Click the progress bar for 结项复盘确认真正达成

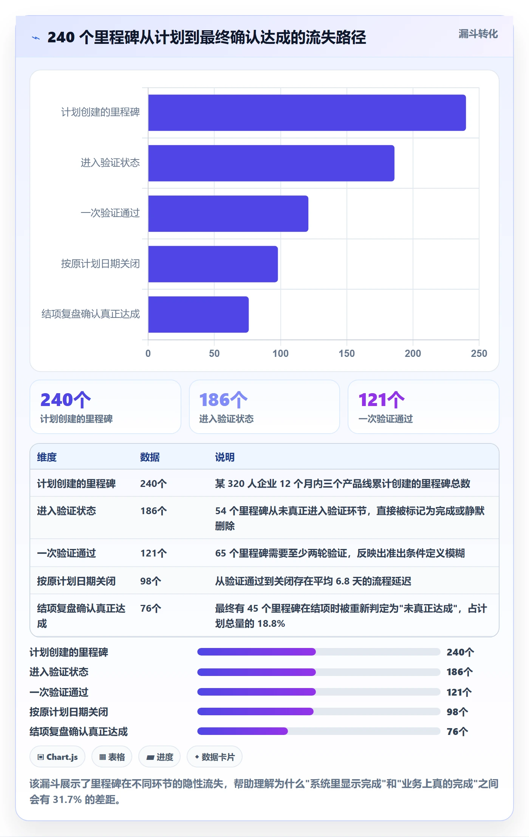pyautogui.click(x=319, y=731)
